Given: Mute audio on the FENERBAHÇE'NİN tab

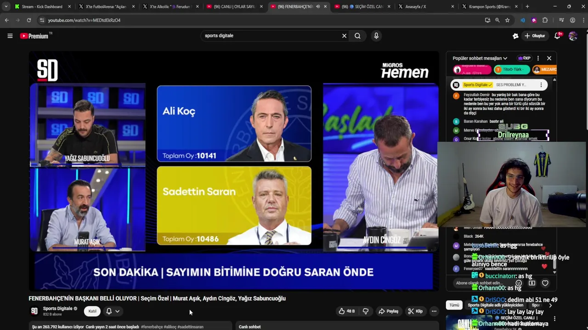Looking at the screenshot, I should point(317,6).
